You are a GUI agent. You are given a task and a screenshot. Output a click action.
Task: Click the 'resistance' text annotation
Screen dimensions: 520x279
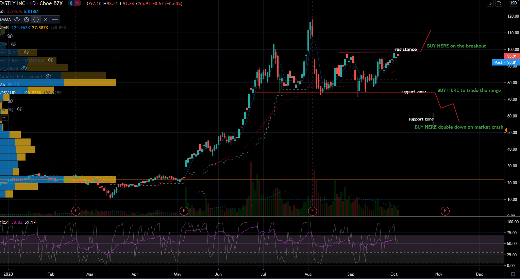[x=406, y=49]
